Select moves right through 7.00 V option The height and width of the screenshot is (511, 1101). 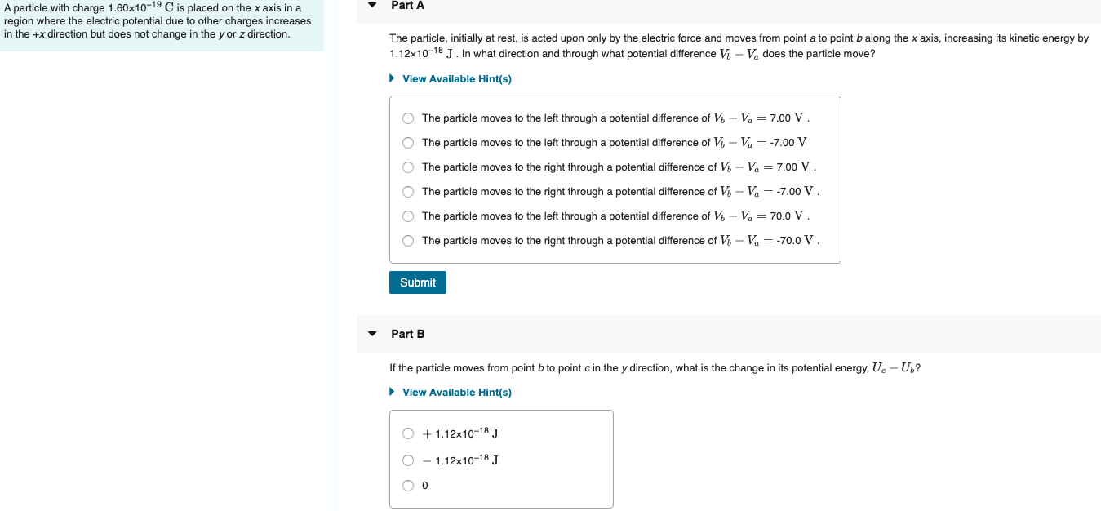[x=408, y=167]
